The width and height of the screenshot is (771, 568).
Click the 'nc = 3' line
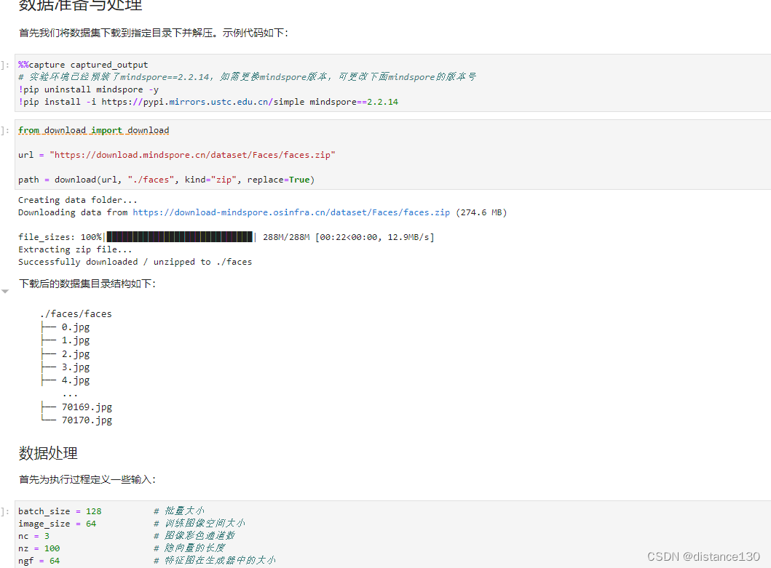click(34, 536)
